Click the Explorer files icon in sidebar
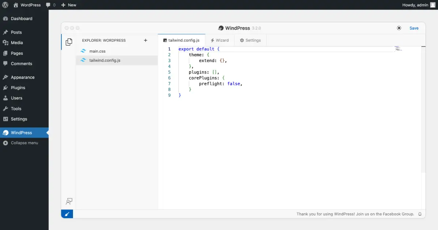The height and width of the screenshot is (230, 438). tap(69, 42)
